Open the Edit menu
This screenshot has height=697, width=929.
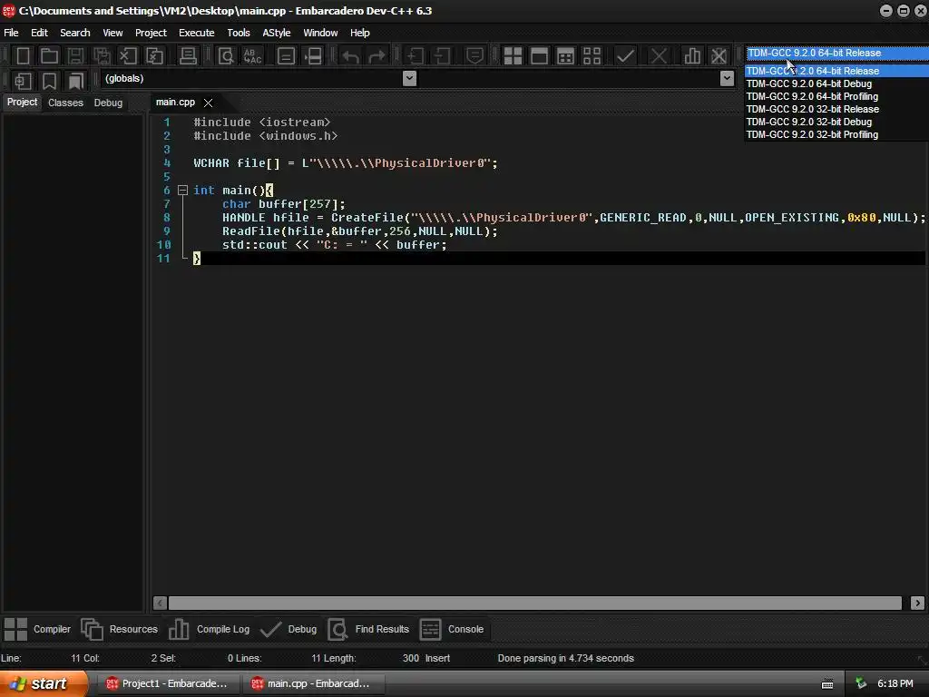click(x=39, y=33)
